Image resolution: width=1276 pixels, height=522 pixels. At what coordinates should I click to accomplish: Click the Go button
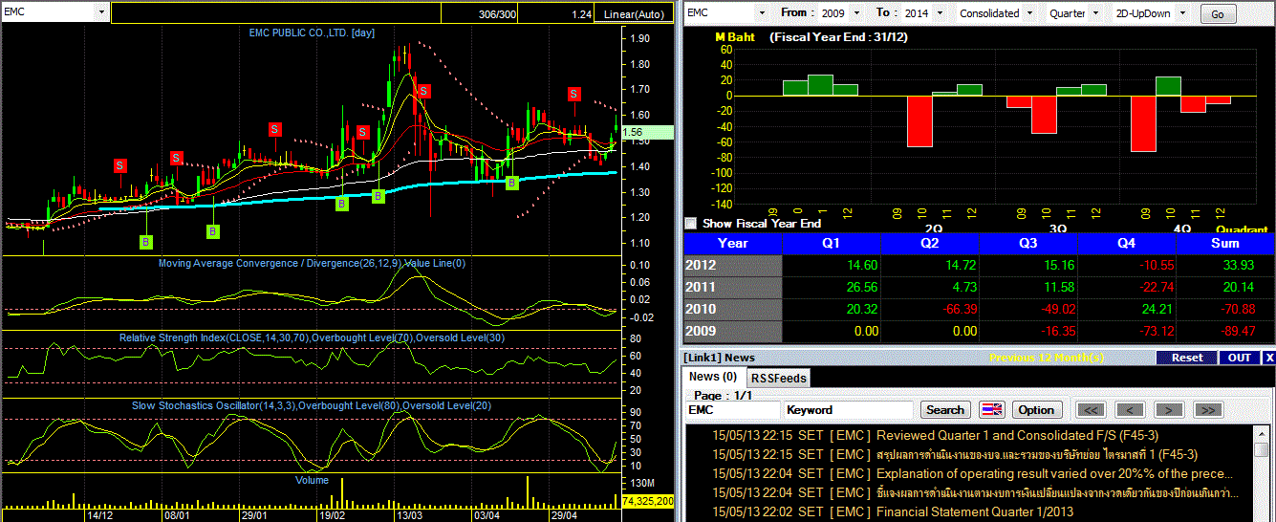click(x=1218, y=14)
